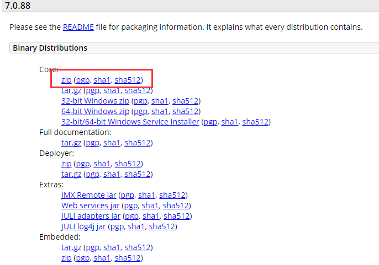Download the 64-bit Windows zip
Image resolution: width=379 pixels, height=265 pixels.
coord(95,111)
